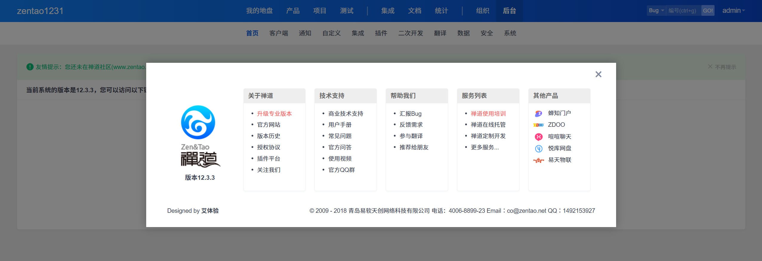Open the 蝉知门户 product icon

click(539, 113)
